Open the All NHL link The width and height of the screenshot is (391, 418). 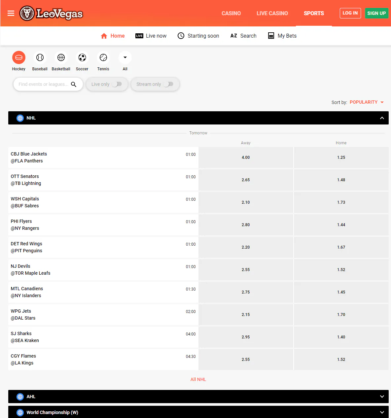click(x=198, y=379)
